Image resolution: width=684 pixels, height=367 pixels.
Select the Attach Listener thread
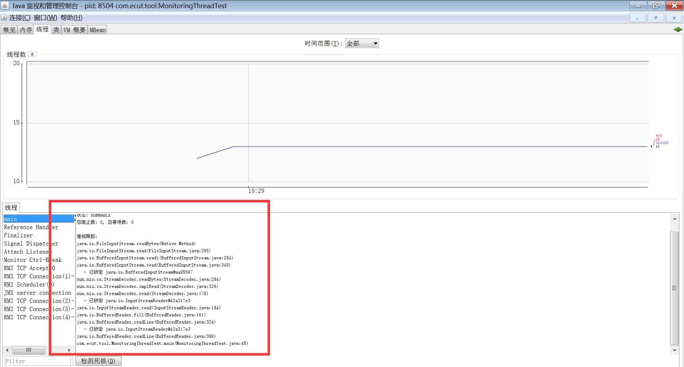click(38, 252)
